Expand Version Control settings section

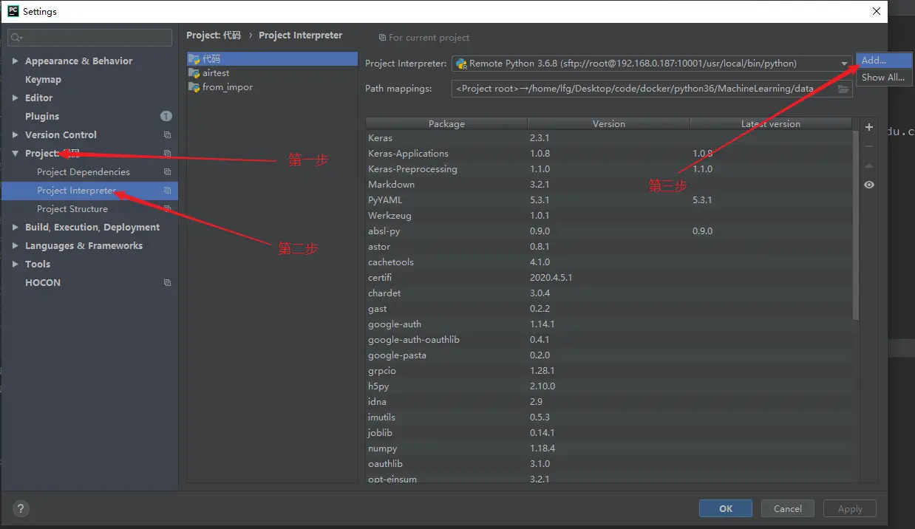click(x=16, y=135)
